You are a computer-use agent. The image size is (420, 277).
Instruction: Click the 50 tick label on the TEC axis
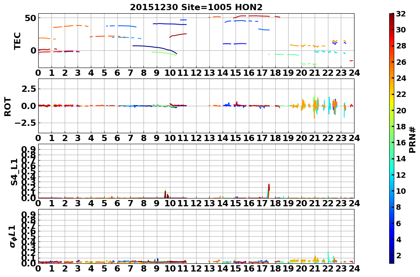(x=31, y=18)
